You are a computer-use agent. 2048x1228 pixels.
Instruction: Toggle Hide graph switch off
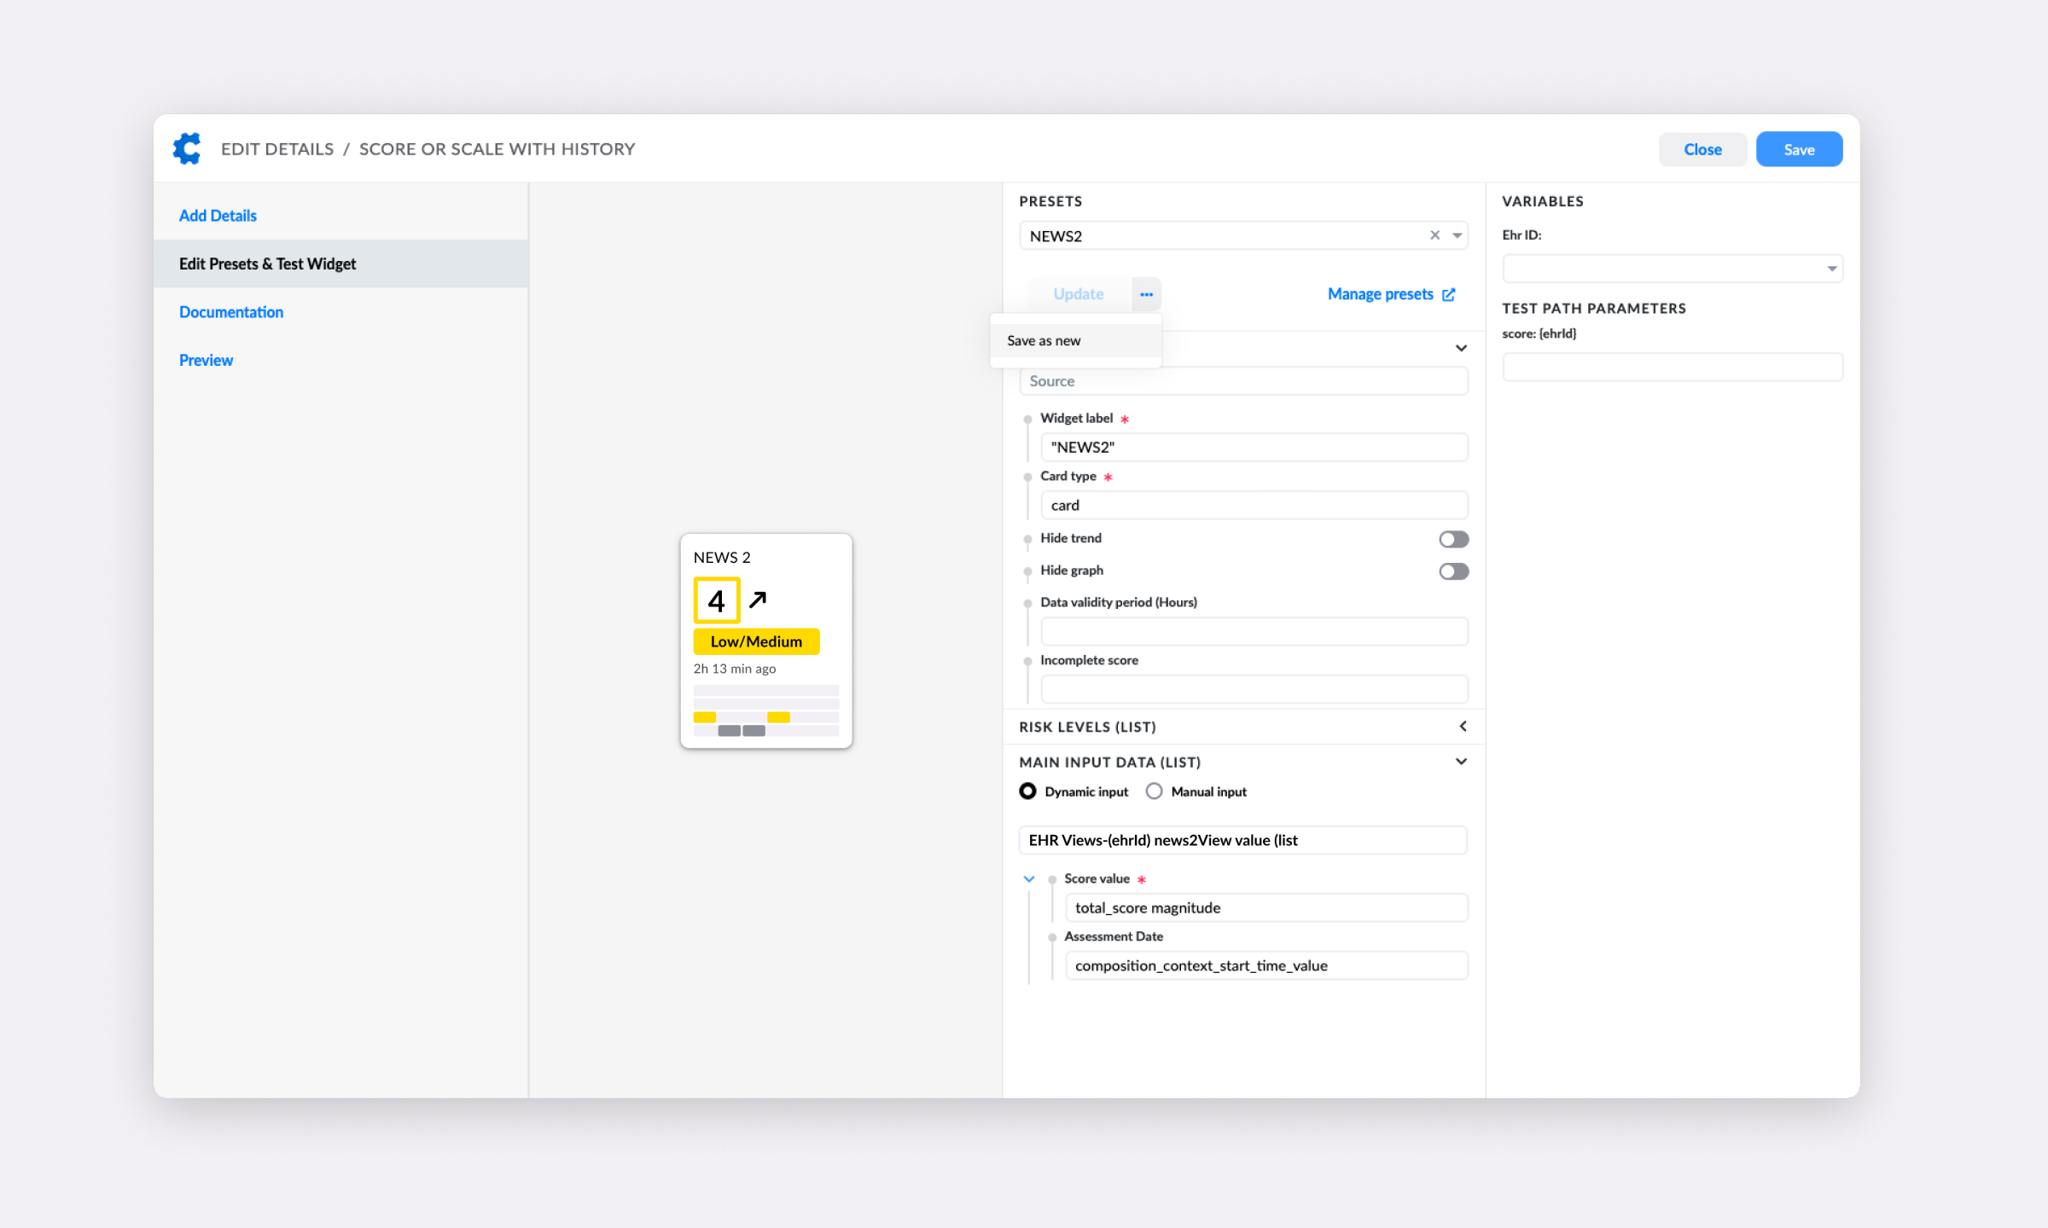pyautogui.click(x=1452, y=571)
